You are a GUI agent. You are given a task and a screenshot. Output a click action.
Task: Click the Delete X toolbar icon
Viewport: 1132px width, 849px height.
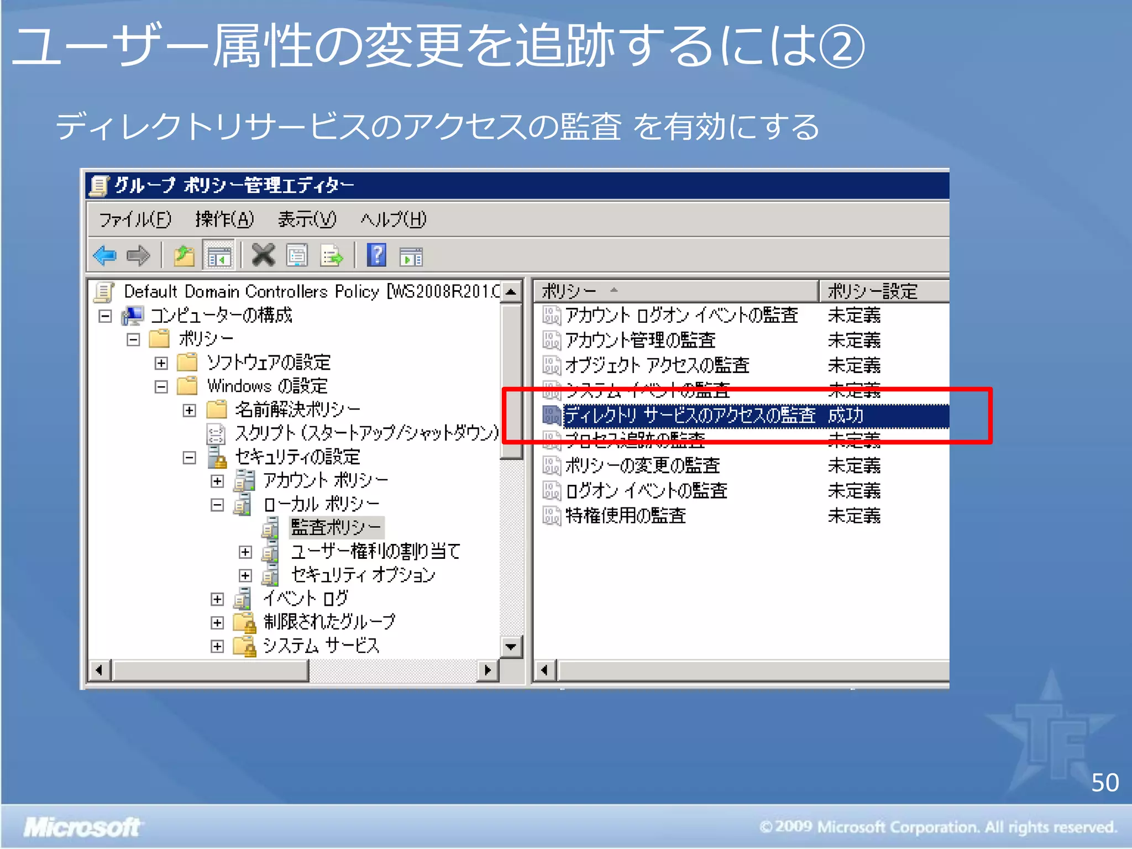tap(263, 255)
